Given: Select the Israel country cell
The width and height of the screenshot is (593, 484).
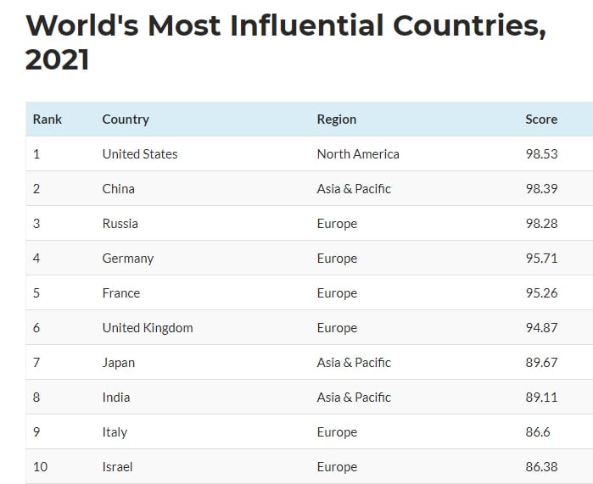Looking at the screenshot, I should click(x=118, y=467).
